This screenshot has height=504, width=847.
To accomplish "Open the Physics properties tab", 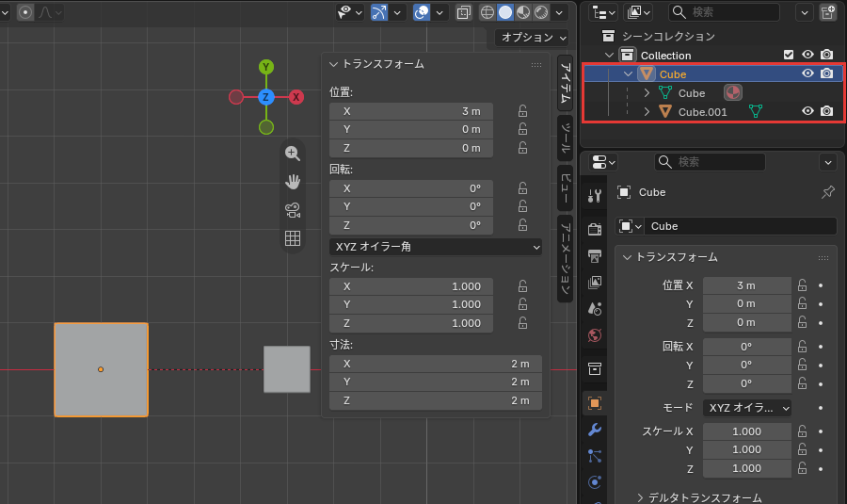I will pyautogui.click(x=595, y=482).
